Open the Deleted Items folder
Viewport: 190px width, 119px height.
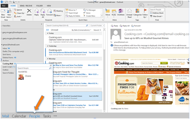pos(9,58)
